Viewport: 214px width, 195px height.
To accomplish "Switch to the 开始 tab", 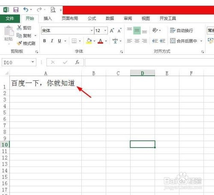I will click(x=30, y=18).
